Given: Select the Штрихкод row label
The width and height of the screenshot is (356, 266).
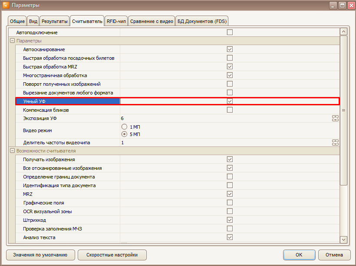Looking at the screenshot, I should click(34, 220).
